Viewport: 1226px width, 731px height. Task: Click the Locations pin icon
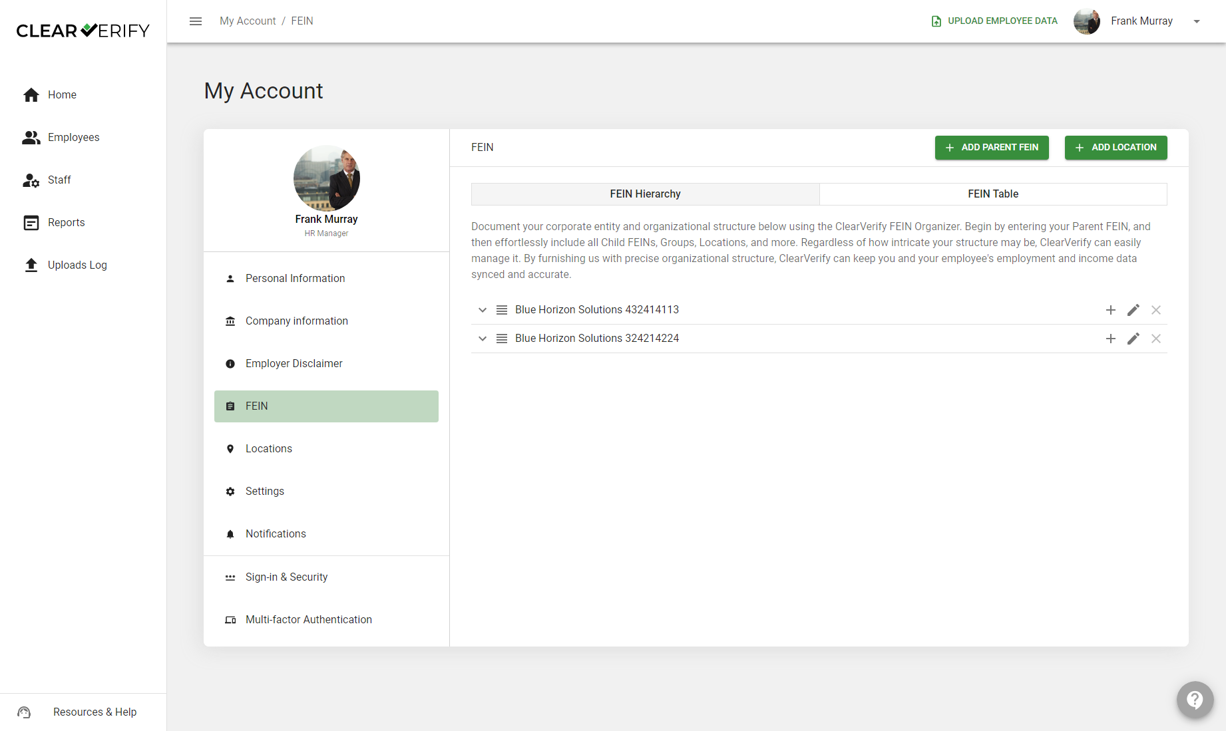[x=230, y=449]
